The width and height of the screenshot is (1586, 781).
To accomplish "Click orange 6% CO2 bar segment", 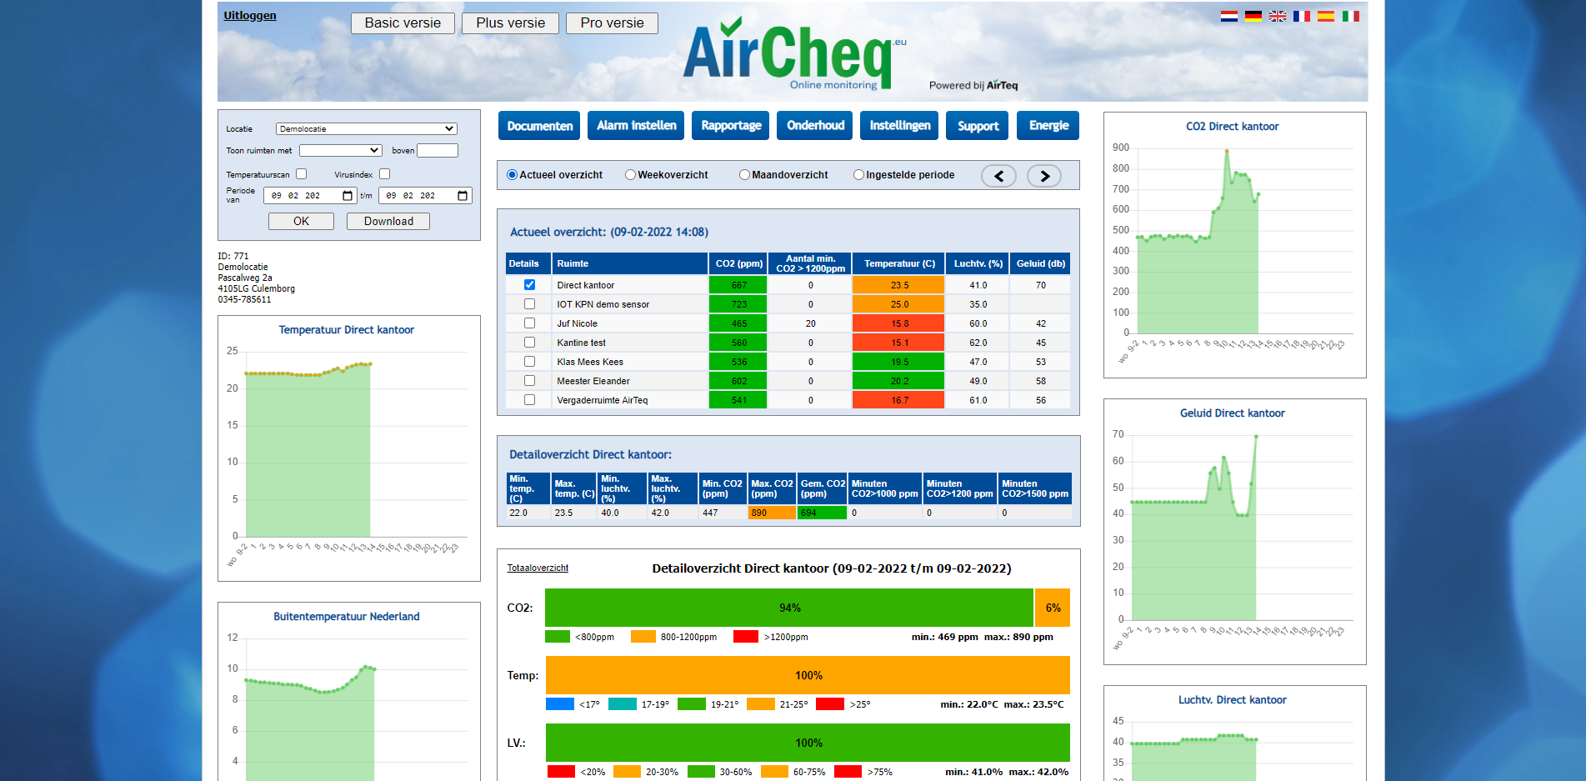I will click(x=1053, y=608).
